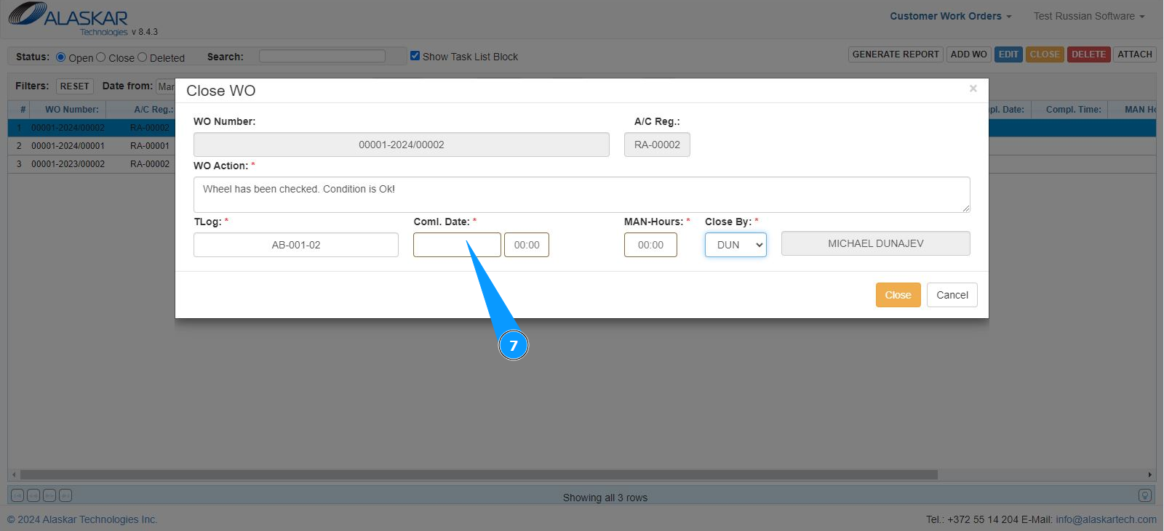Select the Deleted status radio button

pos(143,57)
